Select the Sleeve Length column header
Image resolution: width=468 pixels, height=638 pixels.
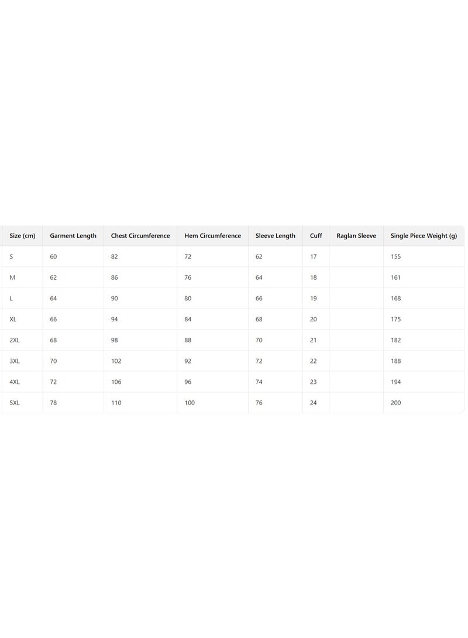click(276, 236)
